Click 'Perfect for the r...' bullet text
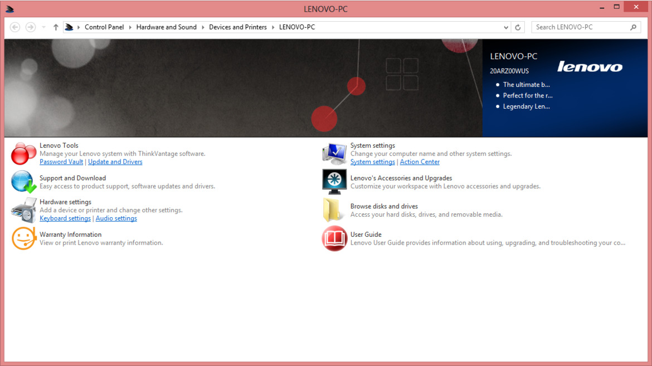 (x=528, y=96)
